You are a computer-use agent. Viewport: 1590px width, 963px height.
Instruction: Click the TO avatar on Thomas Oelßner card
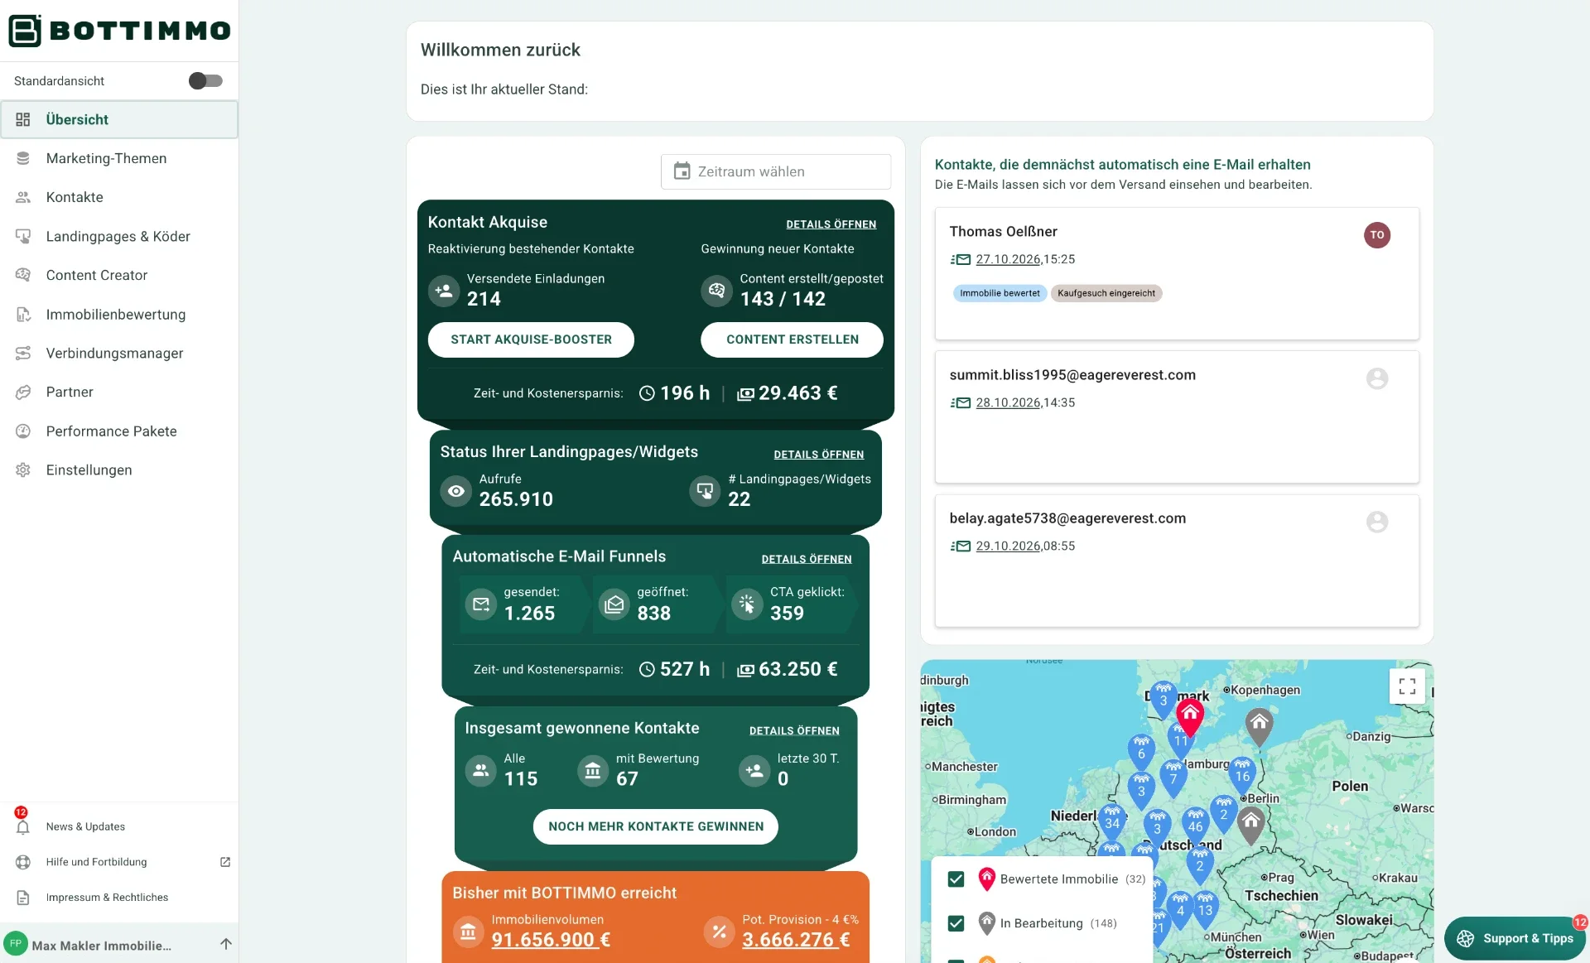coord(1376,235)
